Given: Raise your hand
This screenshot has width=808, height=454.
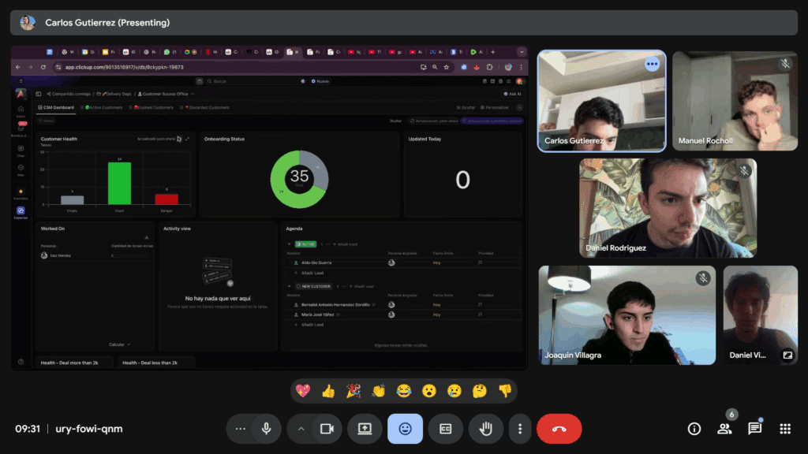Looking at the screenshot, I should 486,429.
